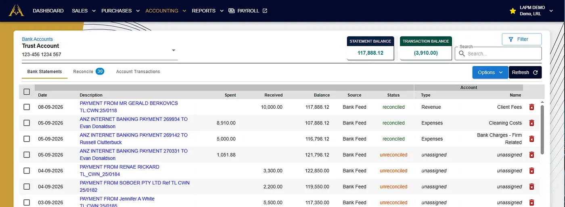Click the company logo in top navigation
Screen dimensions: 565x207
pyautogui.click(x=17, y=10)
